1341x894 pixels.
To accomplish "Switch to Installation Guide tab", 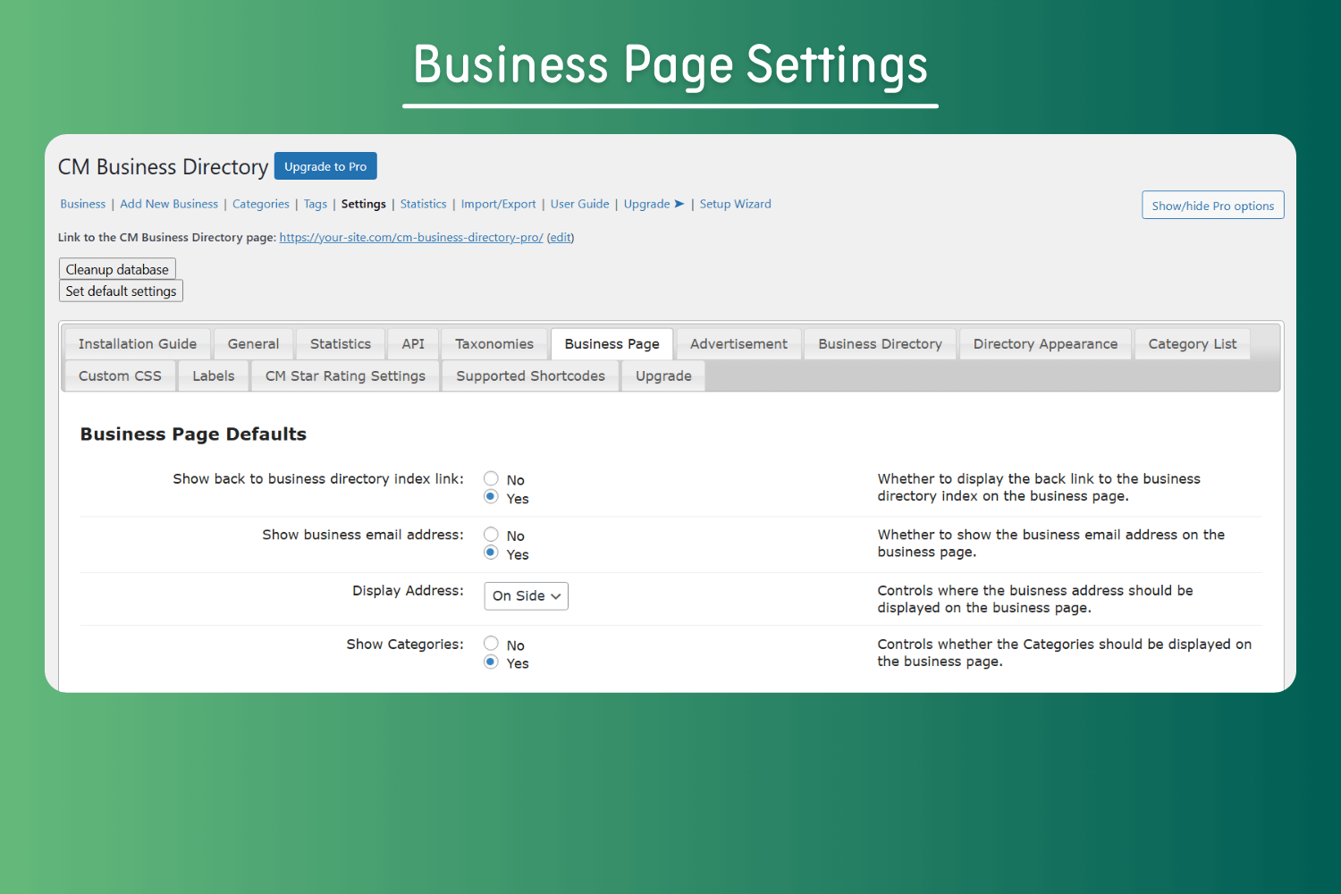I will pyautogui.click(x=138, y=344).
